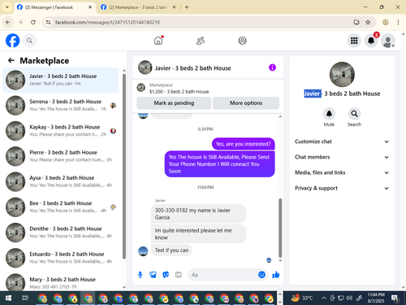
Task: Open the taskbar clock showing 11:04 PM
Action: coord(376,298)
